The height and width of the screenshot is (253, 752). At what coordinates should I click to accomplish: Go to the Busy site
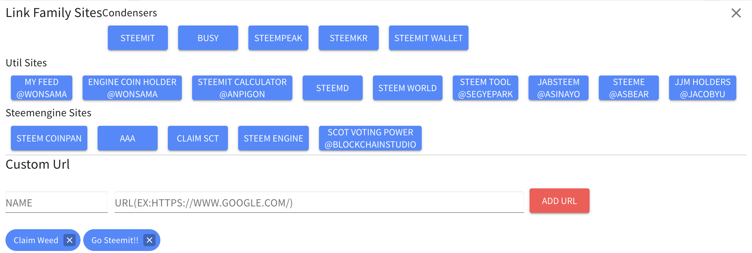point(208,38)
